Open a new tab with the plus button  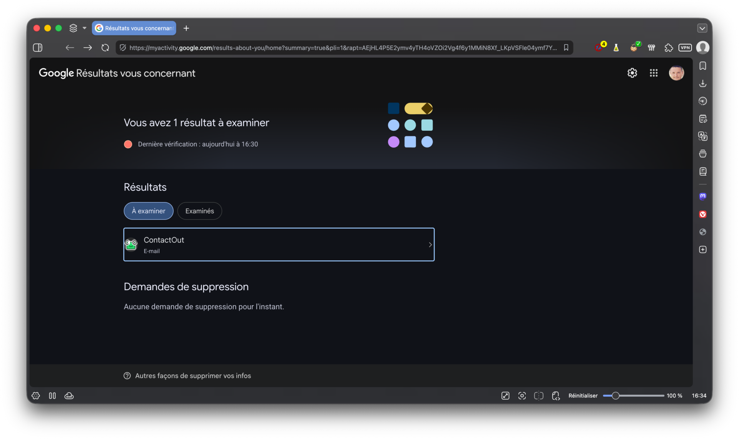click(x=186, y=28)
